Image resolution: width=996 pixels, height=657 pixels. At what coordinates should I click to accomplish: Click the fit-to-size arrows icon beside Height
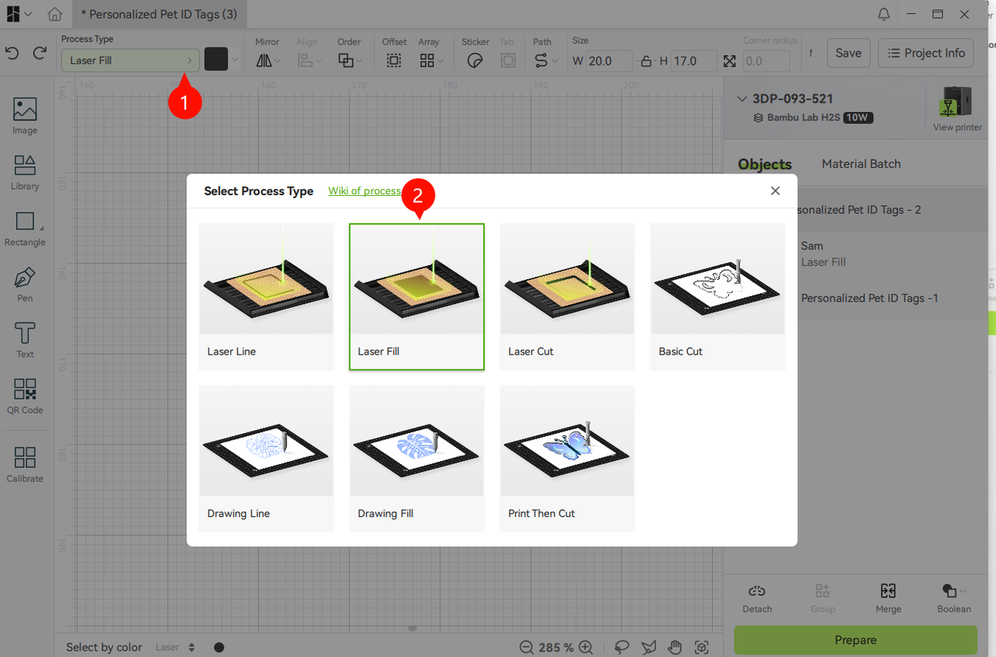click(729, 61)
